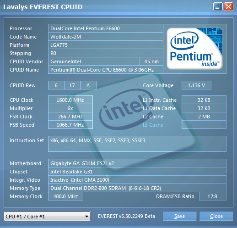Click the Save button
Viewport: 237px width, 228px height.
coord(179,216)
